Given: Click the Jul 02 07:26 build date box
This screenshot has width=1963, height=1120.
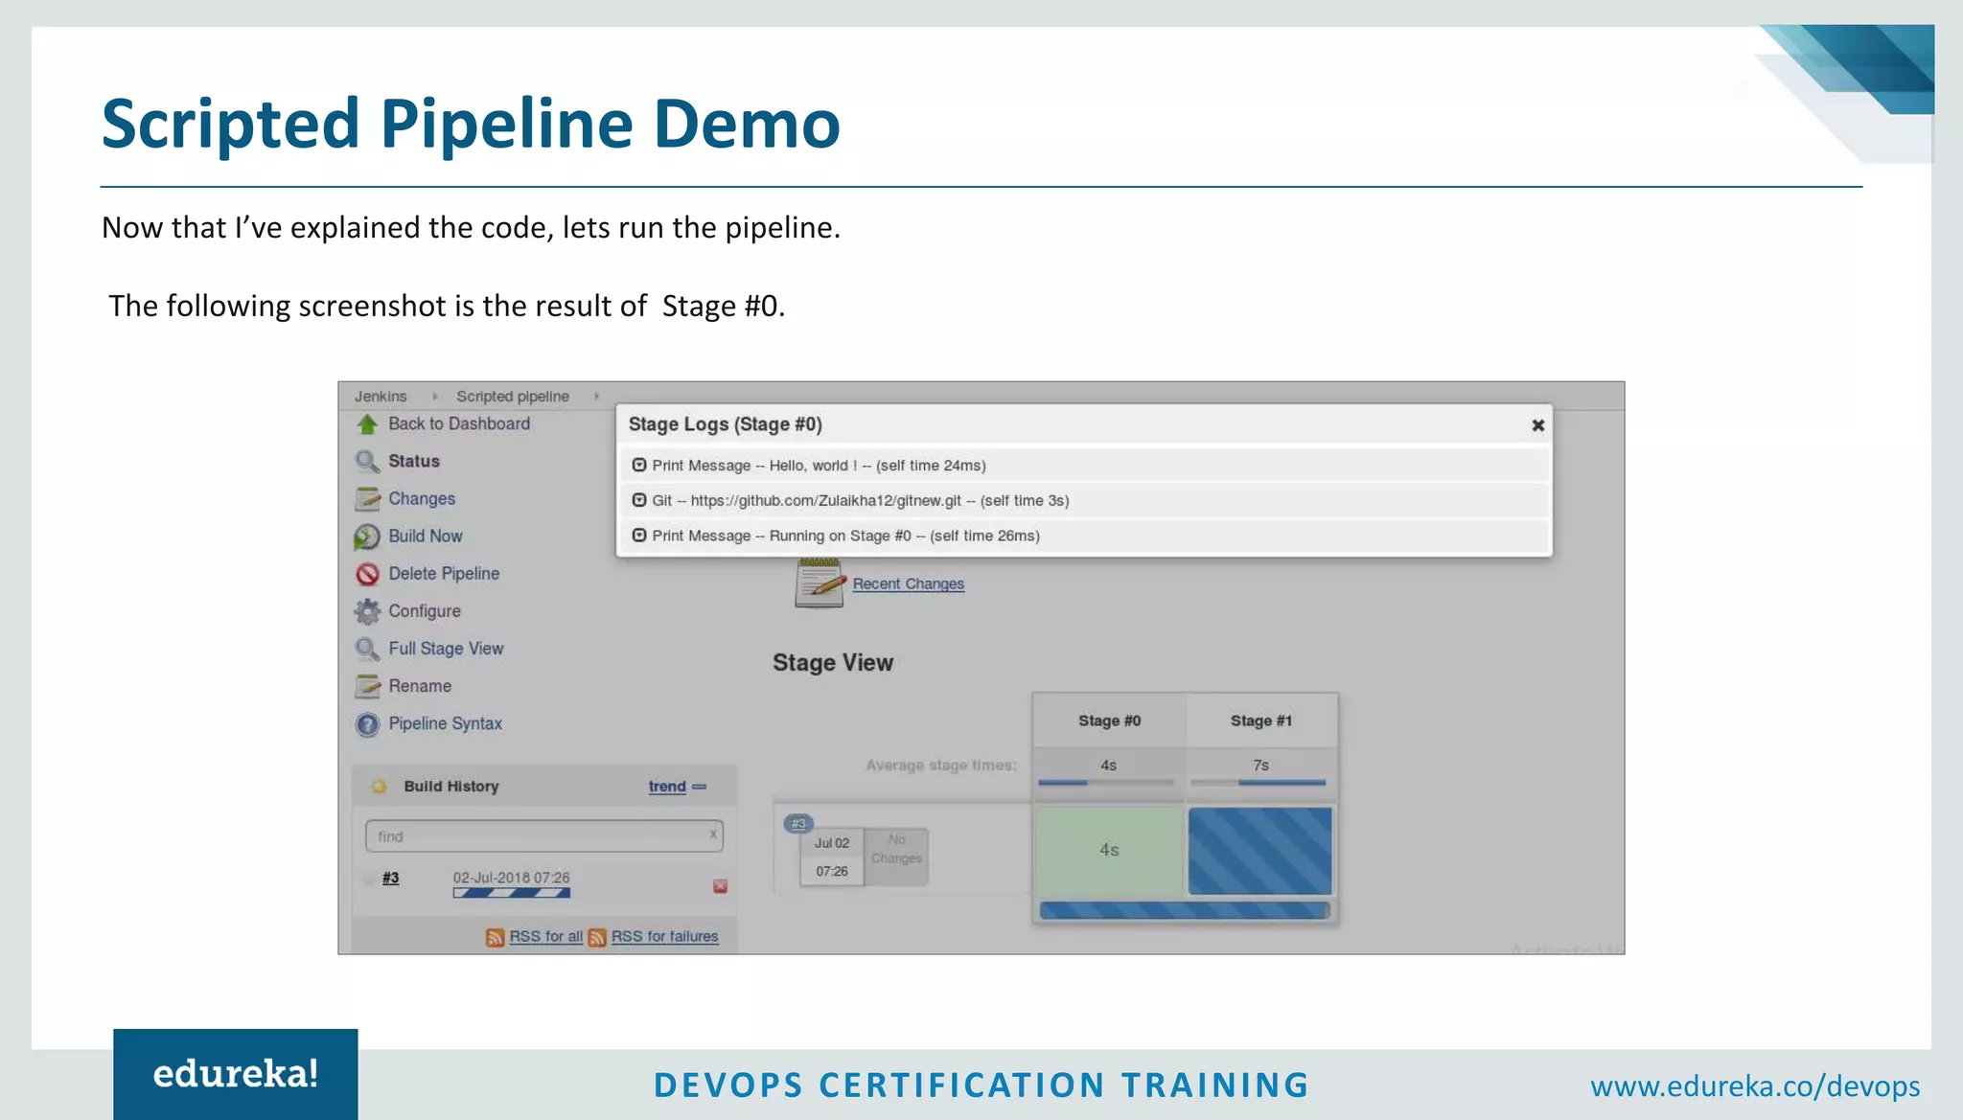Looking at the screenshot, I should (x=832, y=857).
